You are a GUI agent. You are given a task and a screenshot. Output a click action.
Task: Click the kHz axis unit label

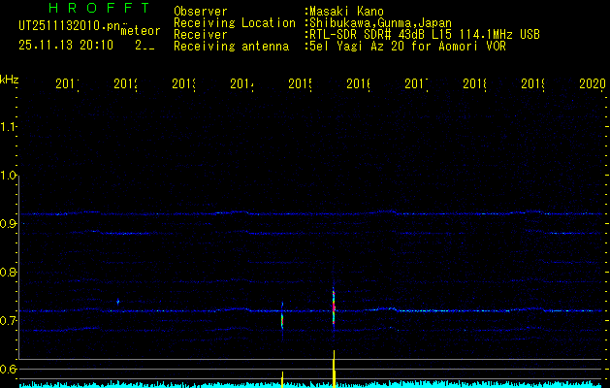pyautogui.click(x=10, y=79)
